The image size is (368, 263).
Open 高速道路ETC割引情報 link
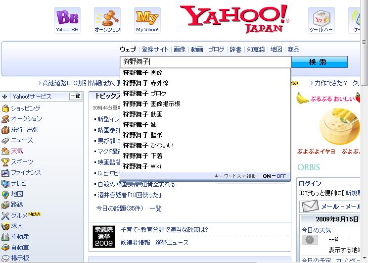pos(81,83)
